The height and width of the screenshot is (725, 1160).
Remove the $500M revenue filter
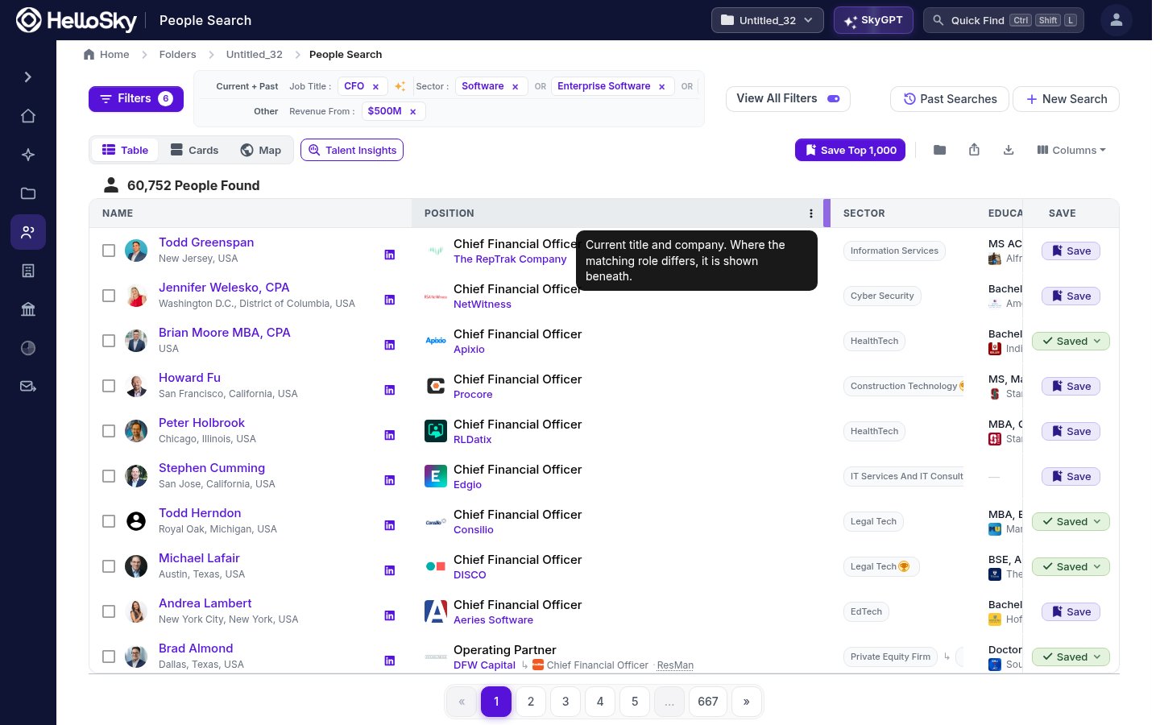[x=413, y=112]
